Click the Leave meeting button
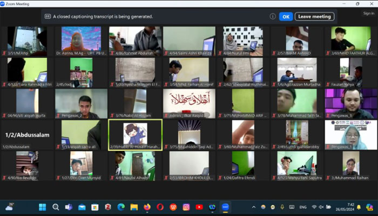The height and width of the screenshot is (216, 378). 314,16
